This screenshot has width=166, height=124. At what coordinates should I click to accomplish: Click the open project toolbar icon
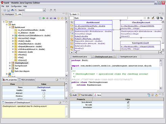click(5, 10)
